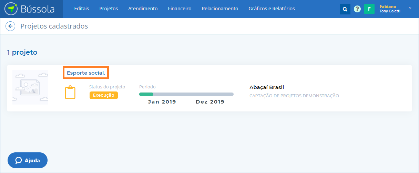Expand the user account dropdown chevron
This screenshot has width=419, height=173.
[x=410, y=8]
